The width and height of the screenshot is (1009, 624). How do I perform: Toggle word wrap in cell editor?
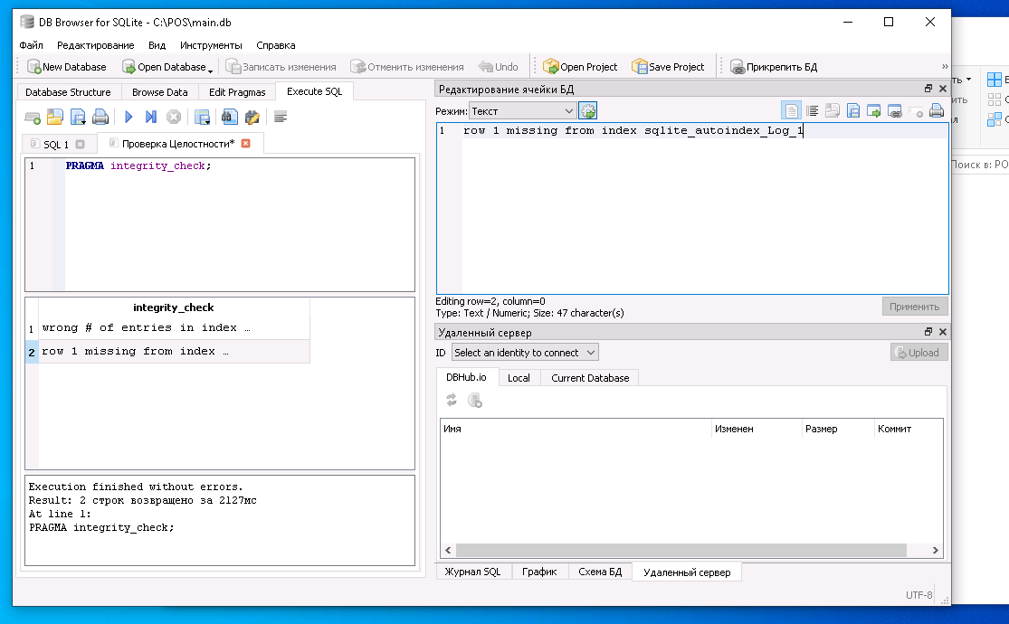point(813,111)
